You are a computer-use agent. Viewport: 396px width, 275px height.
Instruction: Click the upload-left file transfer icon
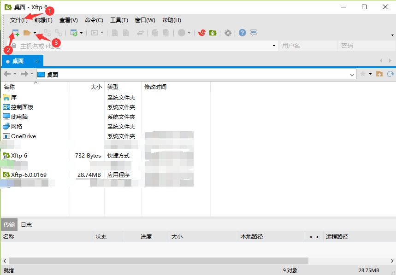click(x=115, y=33)
